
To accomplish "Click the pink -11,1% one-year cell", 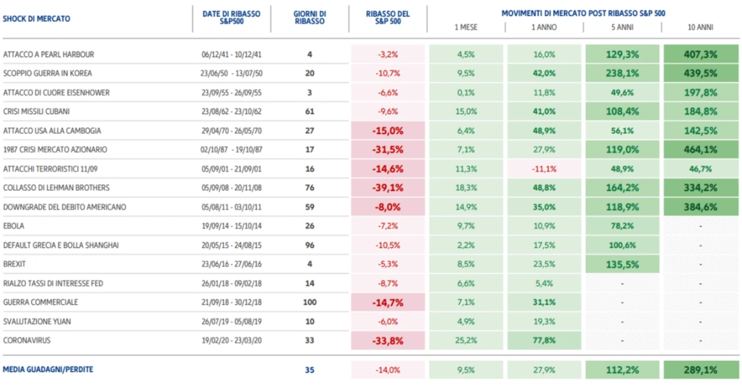I will tap(544, 169).
